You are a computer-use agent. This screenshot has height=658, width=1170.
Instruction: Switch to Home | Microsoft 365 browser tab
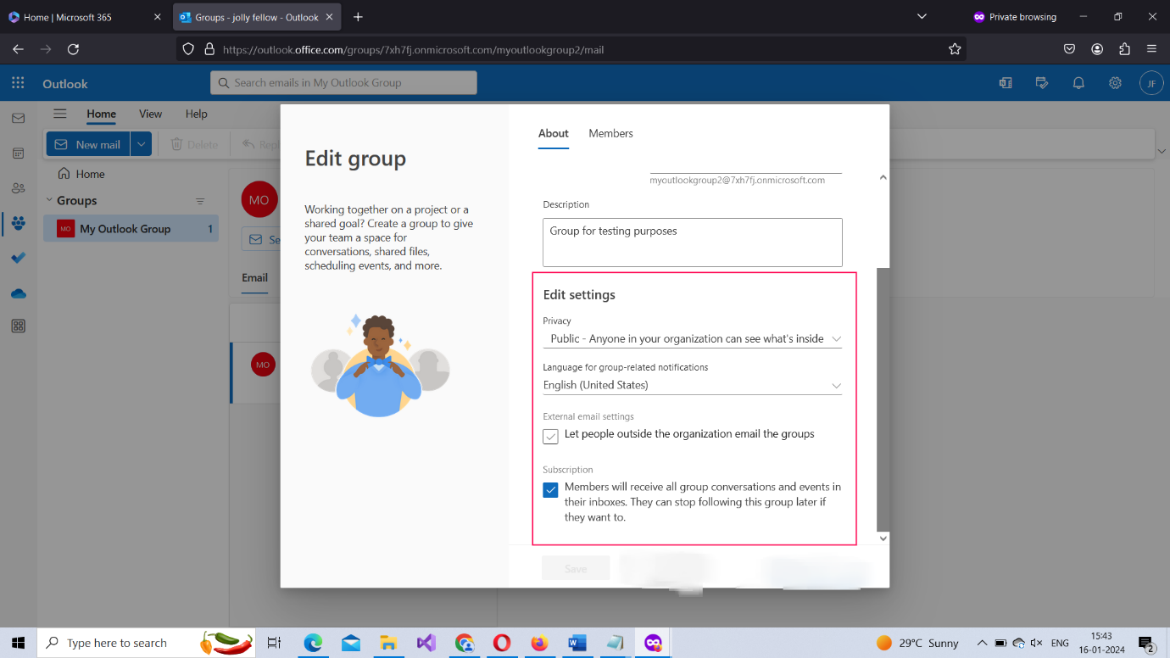85,17
